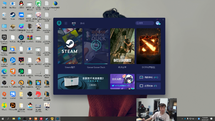Expand the system tray hidden icons chevron
215x121 pixels.
[x=182, y=119]
